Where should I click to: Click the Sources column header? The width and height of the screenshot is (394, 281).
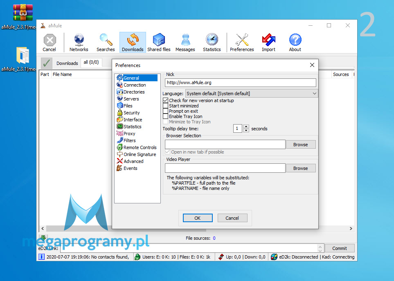341,74
